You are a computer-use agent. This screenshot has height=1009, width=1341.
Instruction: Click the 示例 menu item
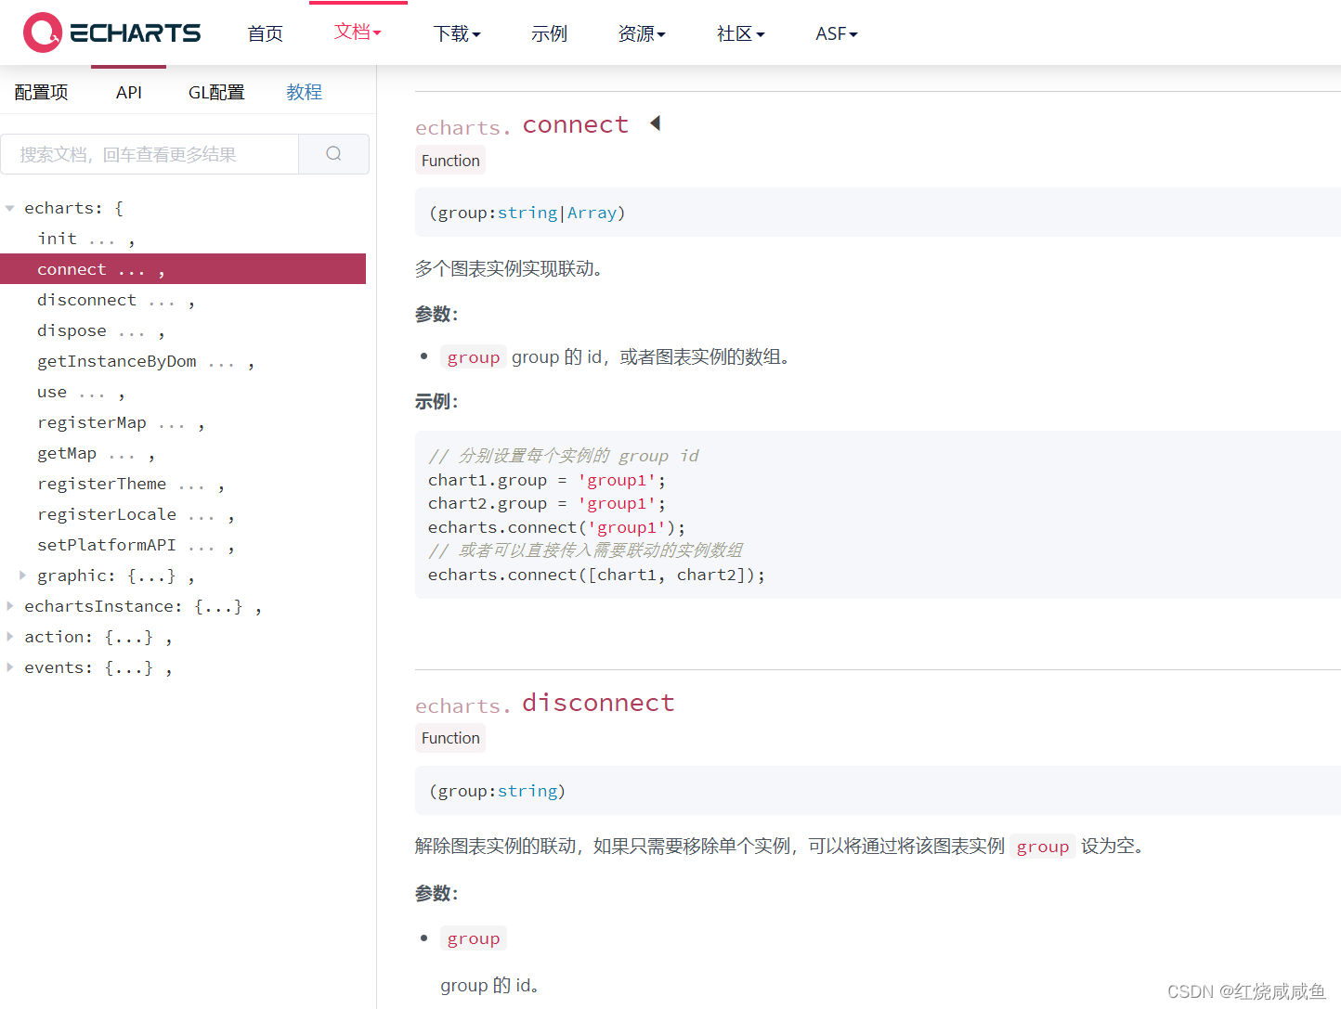pyautogui.click(x=549, y=32)
